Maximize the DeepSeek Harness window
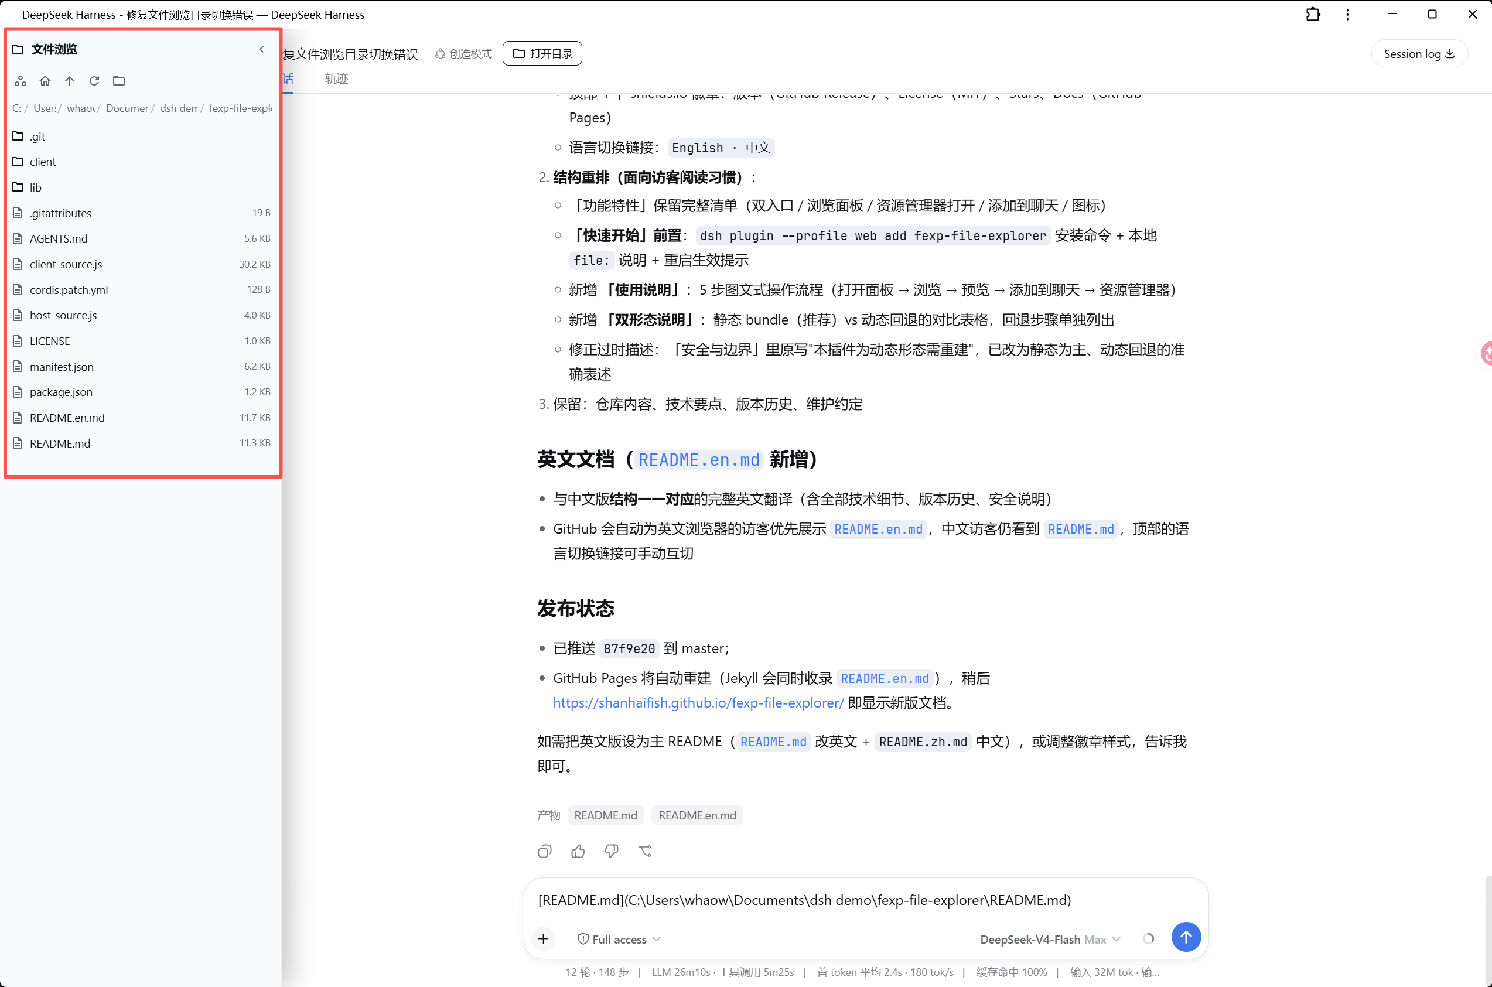Screen dimensions: 1492x987 coord(1432,15)
